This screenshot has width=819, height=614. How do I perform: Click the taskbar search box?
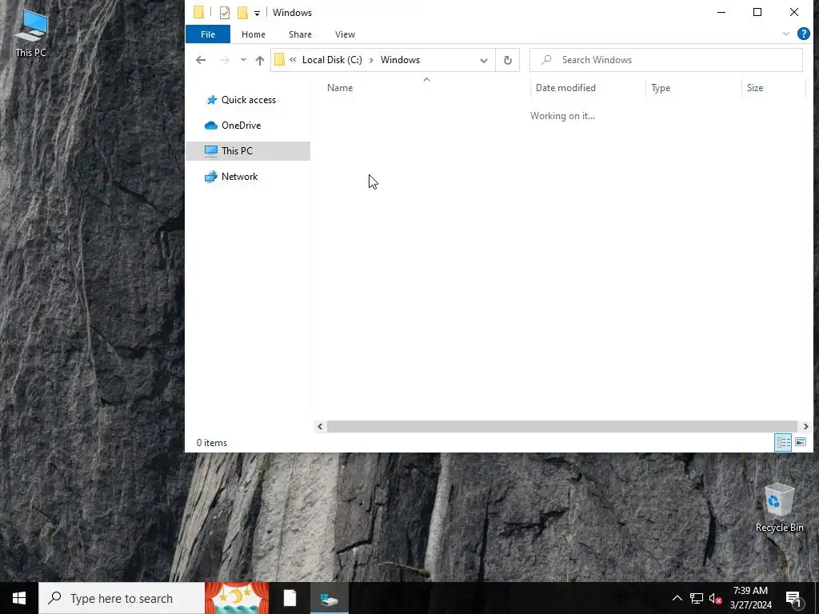[x=122, y=598]
